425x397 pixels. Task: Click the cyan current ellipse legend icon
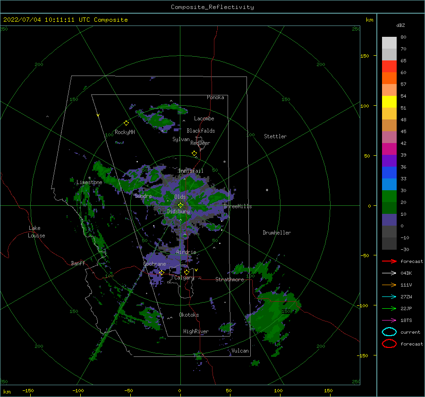coord(389,332)
